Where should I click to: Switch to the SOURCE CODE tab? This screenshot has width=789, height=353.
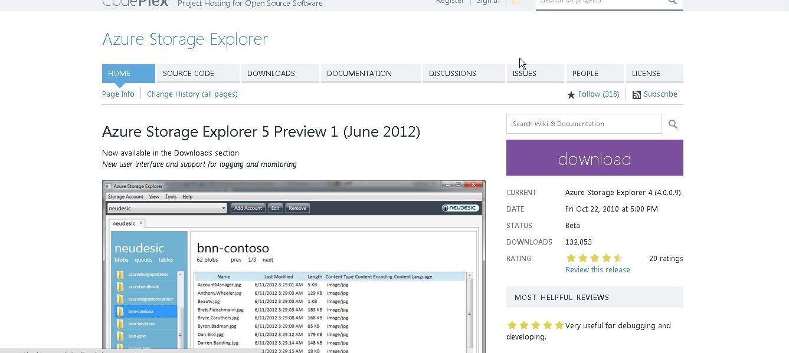pos(198,74)
